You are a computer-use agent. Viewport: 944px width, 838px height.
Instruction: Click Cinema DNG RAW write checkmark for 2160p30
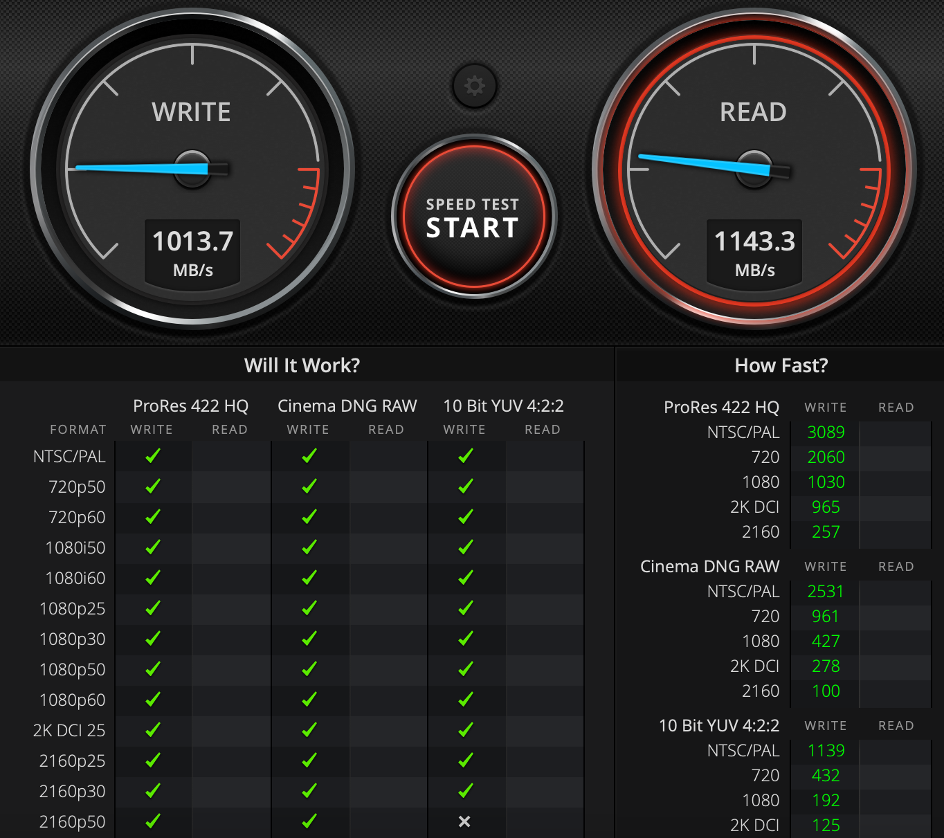(x=309, y=790)
